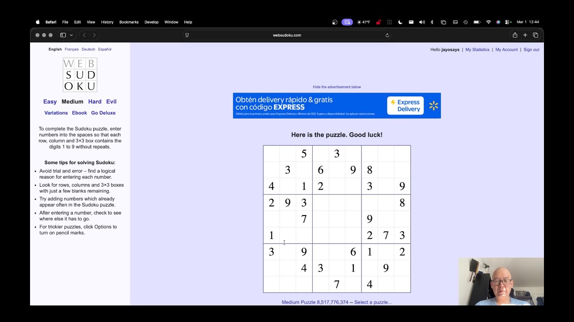
Task: Toggle the Safari sidebar
Action: point(63,35)
